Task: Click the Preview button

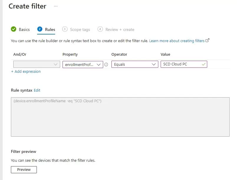Action: click(24, 169)
